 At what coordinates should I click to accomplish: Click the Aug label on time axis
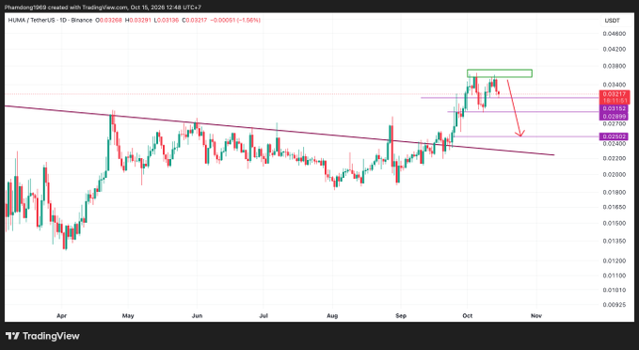click(332, 316)
